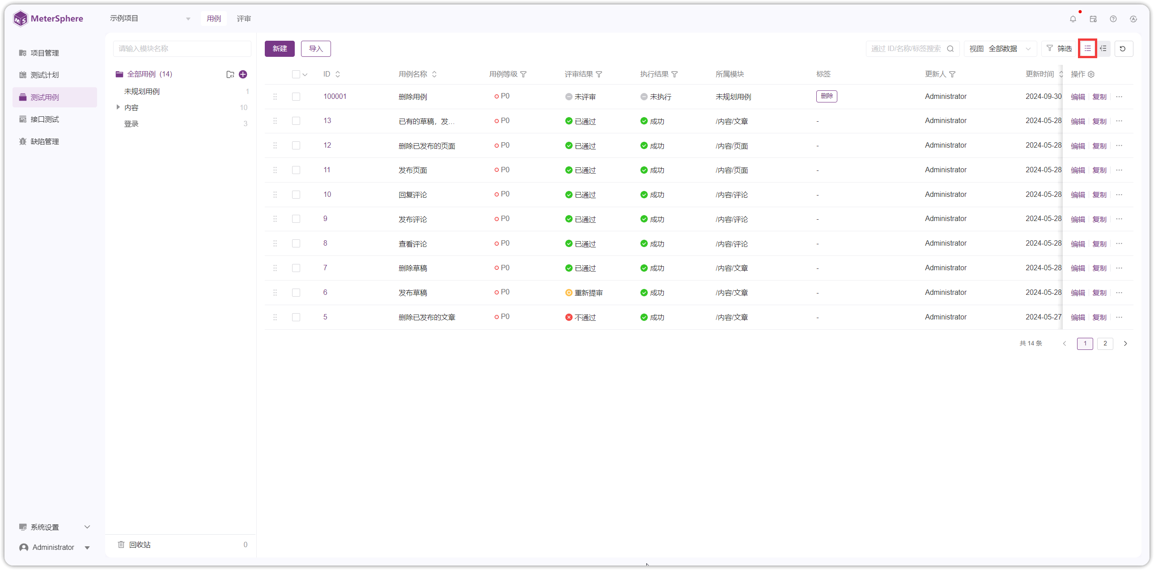Image resolution: width=1154 pixels, height=570 pixels.
Task: Click the MeterSphere logo
Action: point(48,19)
